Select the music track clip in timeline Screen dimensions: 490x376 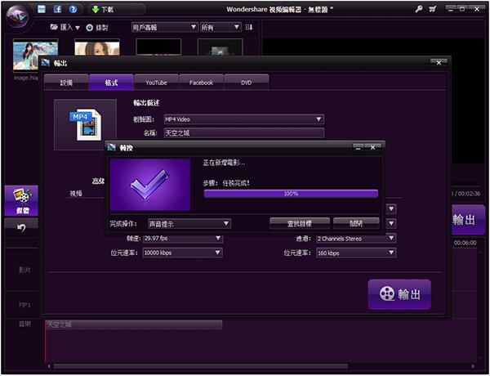point(133,325)
